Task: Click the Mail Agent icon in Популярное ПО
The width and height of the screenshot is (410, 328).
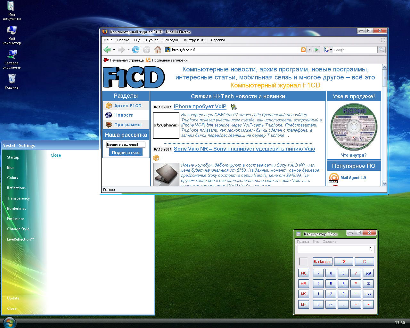Action: [x=334, y=178]
